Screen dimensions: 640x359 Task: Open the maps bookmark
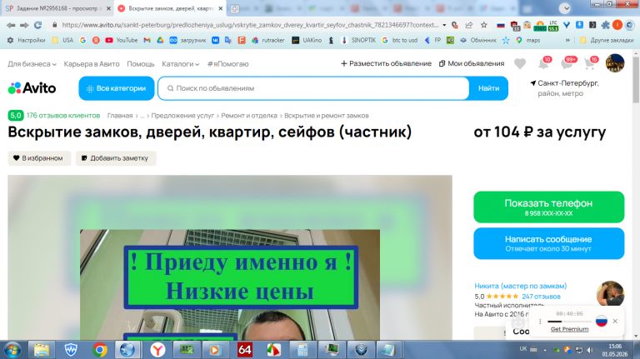point(527,40)
